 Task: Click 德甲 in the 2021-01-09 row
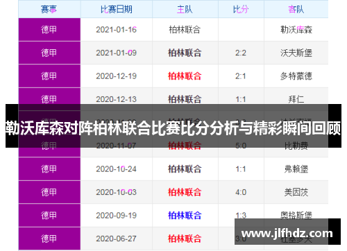[49, 53]
